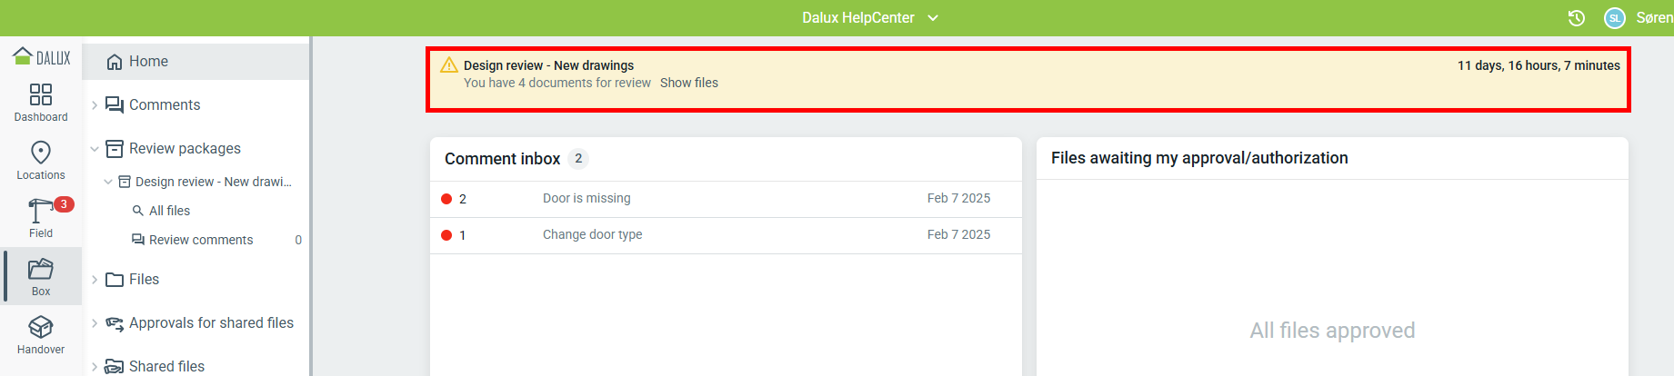1674x376 pixels.
Task: Open the SL user avatar
Action: tap(1615, 18)
